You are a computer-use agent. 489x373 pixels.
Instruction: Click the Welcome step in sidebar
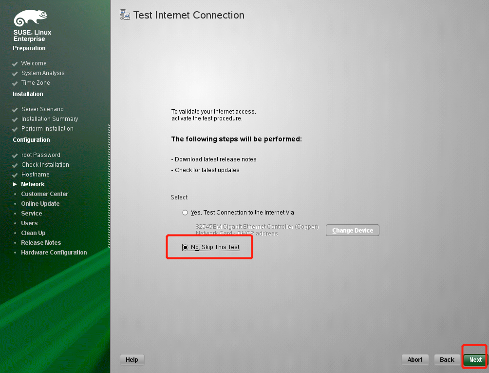pos(34,63)
